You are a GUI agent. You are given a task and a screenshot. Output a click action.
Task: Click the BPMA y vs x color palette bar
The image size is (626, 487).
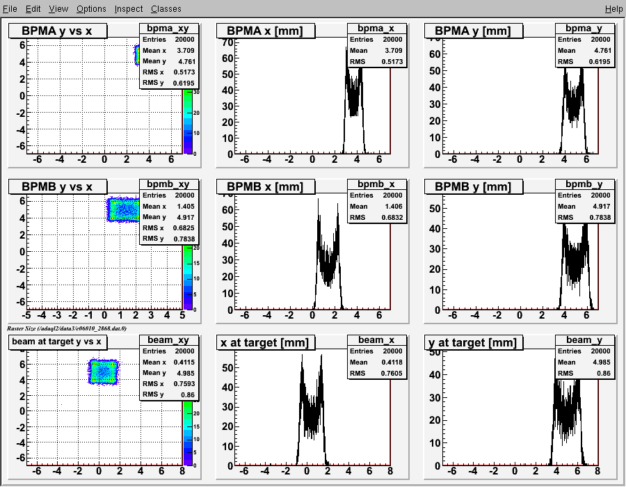coord(188,122)
